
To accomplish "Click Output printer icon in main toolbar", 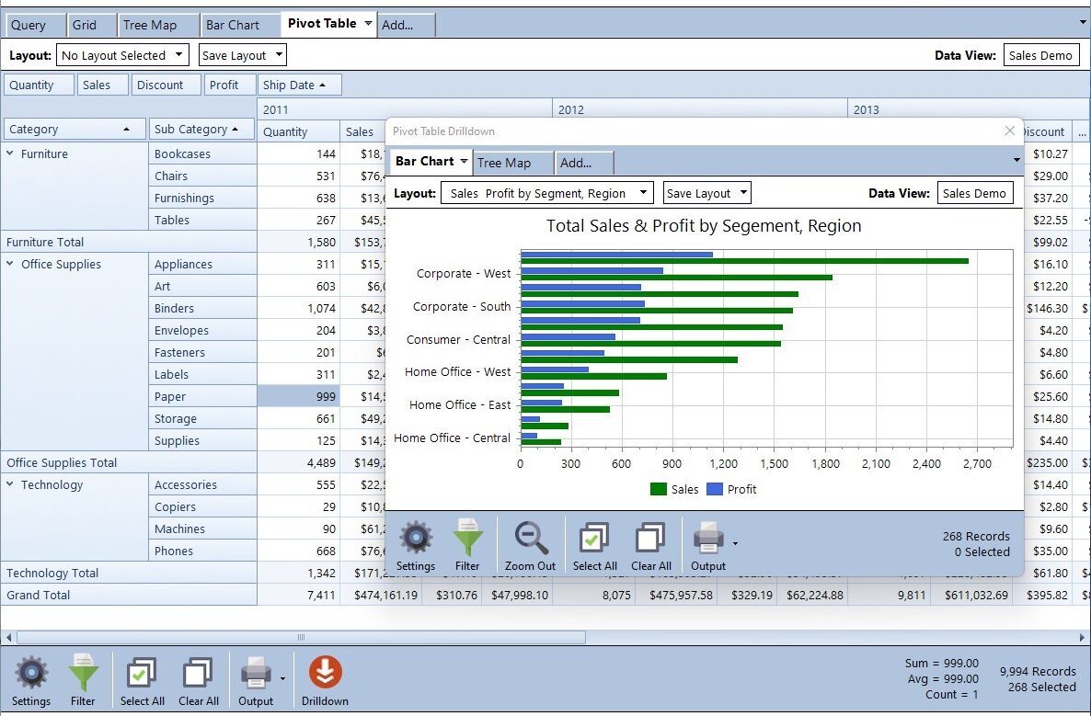I will tap(256, 675).
